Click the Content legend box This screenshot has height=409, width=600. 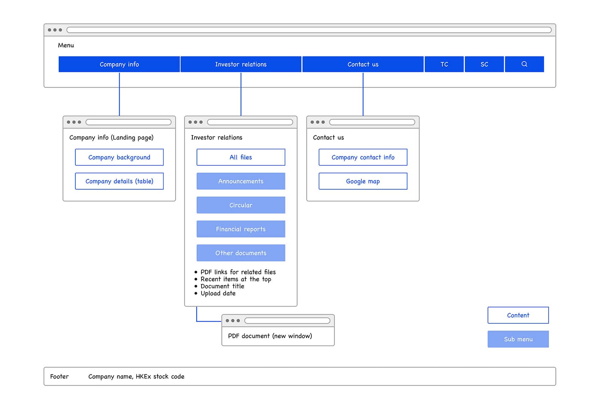tap(518, 315)
